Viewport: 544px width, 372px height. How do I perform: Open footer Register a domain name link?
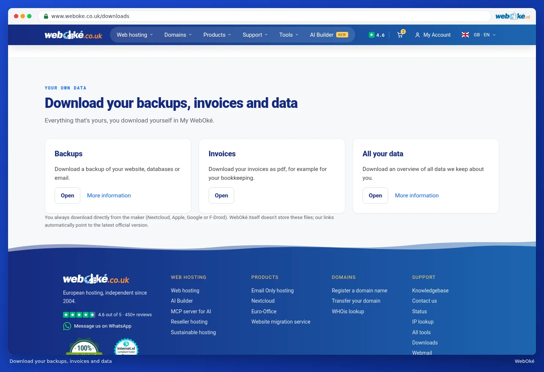point(359,291)
